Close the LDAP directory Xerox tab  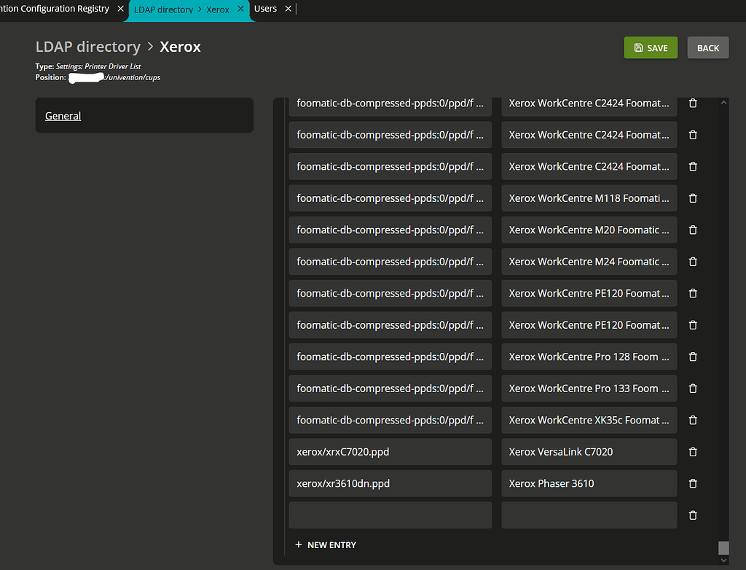(240, 9)
